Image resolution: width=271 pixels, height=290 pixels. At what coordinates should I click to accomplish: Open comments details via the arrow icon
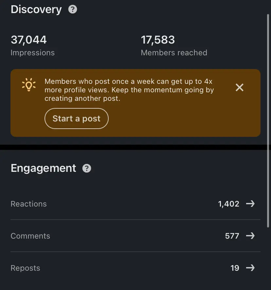pyautogui.click(x=250, y=236)
